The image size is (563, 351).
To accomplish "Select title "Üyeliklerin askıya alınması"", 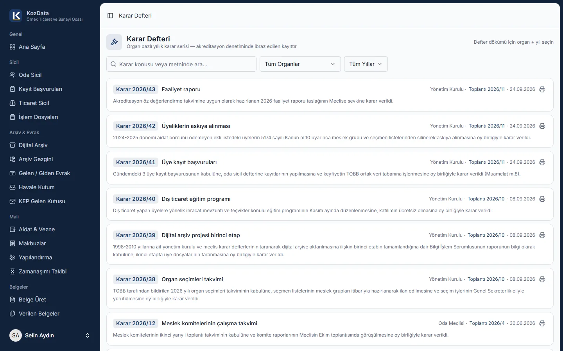I will coord(196,126).
